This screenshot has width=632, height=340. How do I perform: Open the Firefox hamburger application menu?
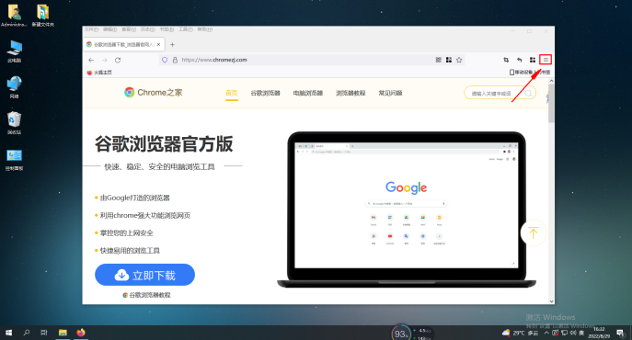[x=546, y=60]
